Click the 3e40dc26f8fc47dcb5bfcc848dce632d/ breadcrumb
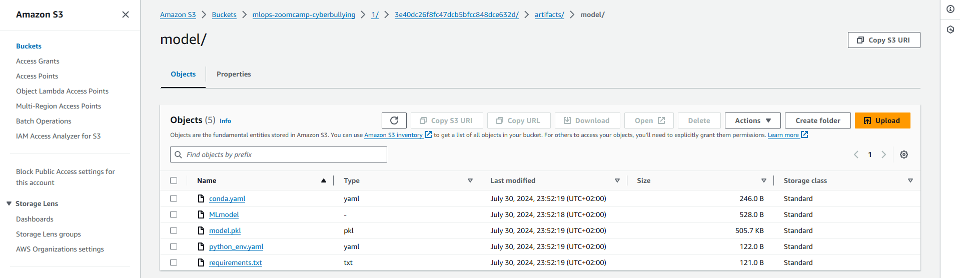 pos(457,14)
